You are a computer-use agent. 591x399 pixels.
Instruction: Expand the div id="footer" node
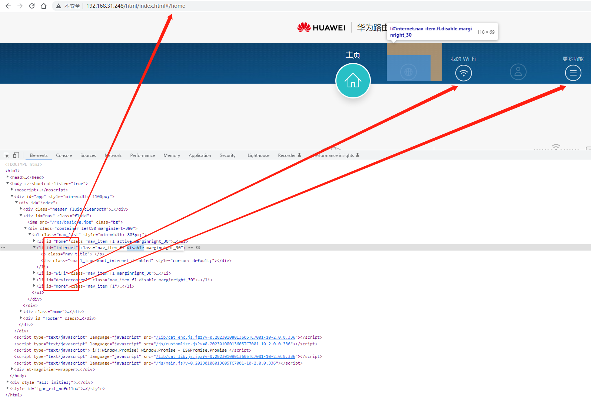(21, 318)
